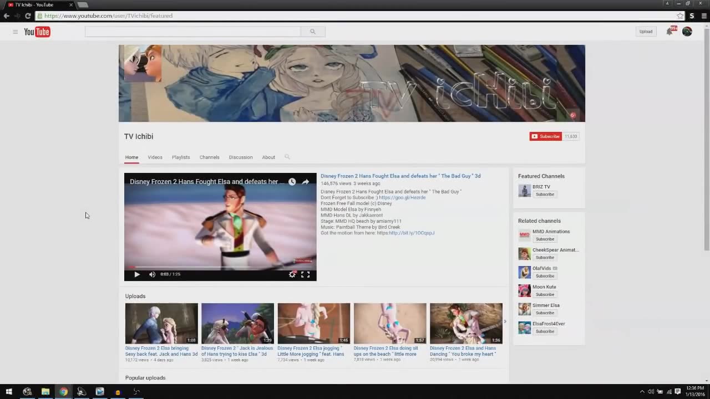Select the Home channel tab

(131, 157)
